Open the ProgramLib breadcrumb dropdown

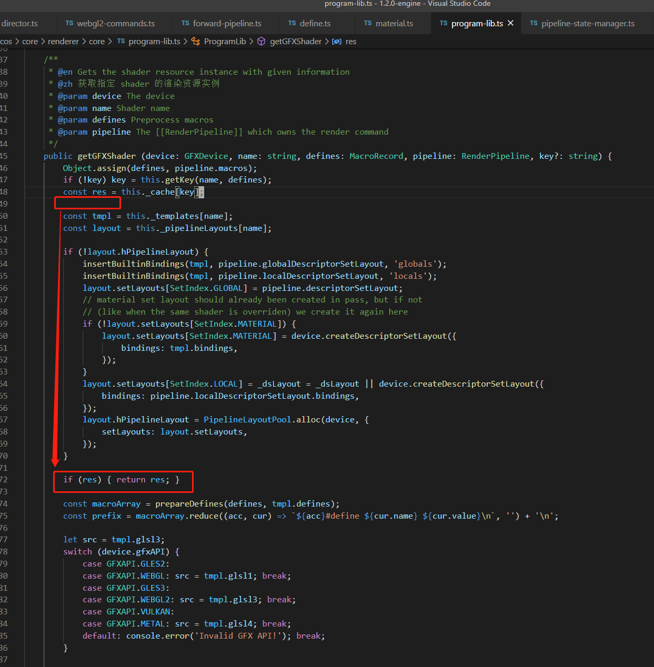pos(225,42)
